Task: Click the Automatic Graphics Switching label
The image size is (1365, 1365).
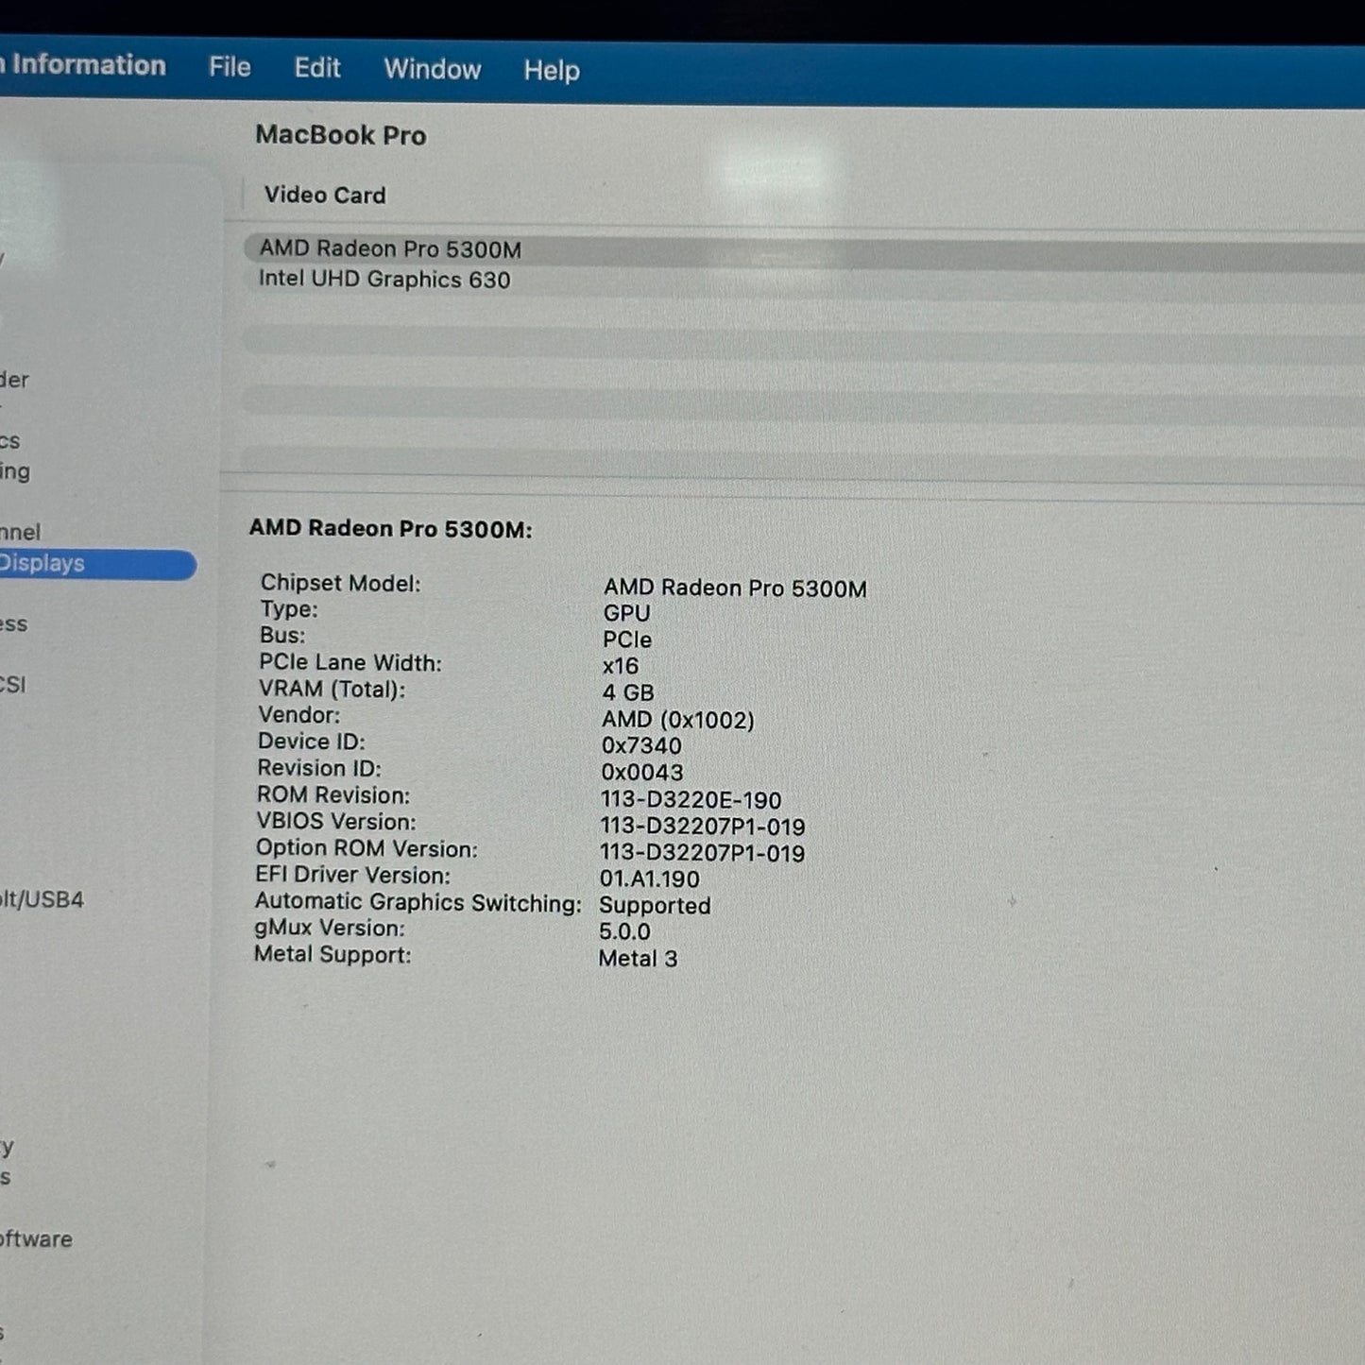Action: [418, 903]
